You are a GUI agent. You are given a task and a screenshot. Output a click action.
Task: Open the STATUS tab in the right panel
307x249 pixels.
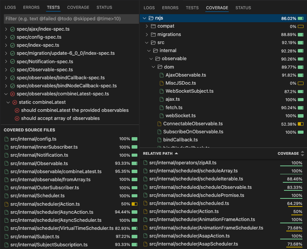243,8
